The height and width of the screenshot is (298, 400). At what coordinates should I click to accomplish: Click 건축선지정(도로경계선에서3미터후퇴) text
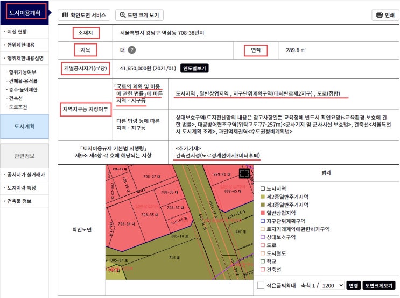tap(217, 155)
